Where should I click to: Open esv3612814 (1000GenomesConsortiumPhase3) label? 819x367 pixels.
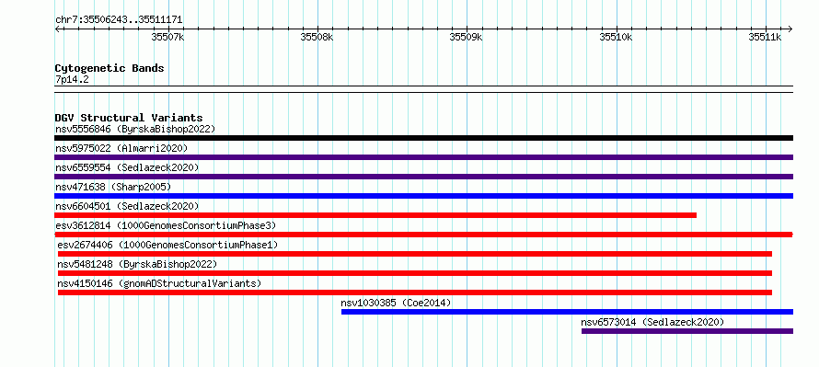166,225
